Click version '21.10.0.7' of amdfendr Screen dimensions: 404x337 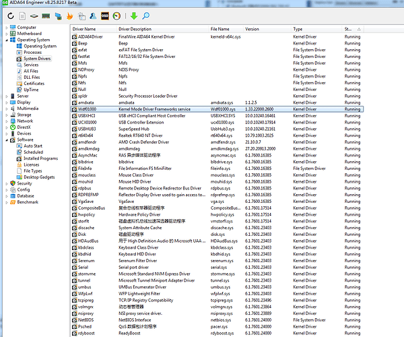(x=252, y=142)
